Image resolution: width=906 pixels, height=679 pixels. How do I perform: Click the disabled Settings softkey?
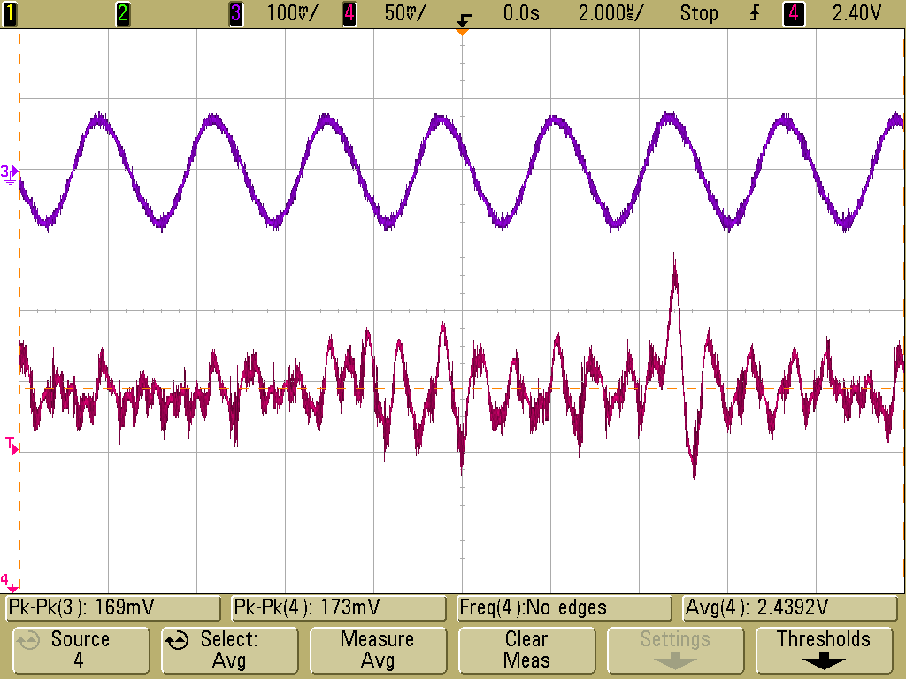coord(675,650)
